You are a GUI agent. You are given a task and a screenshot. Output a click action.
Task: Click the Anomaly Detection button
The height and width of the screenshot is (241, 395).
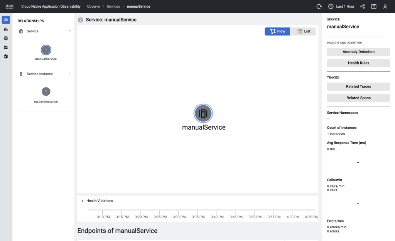pyautogui.click(x=358, y=51)
